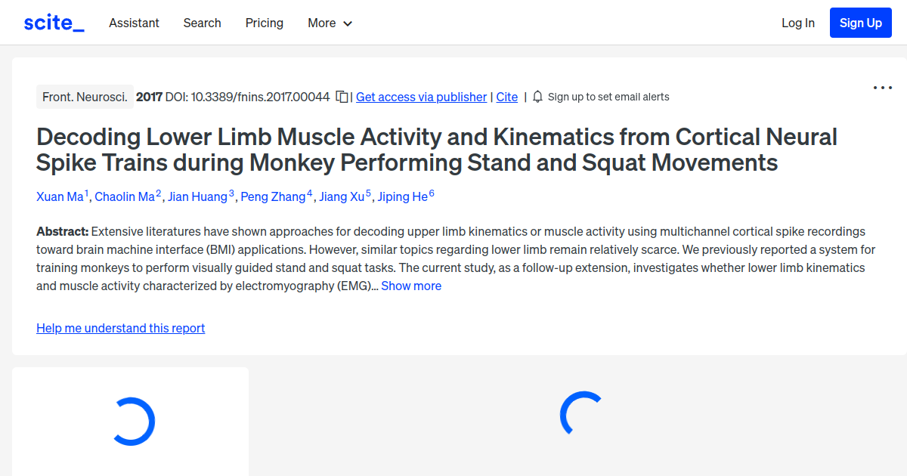907x476 pixels.
Task: Click the notification bell for email alerts
Action: coord(537,97)
